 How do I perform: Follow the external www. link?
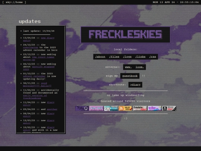128,67
